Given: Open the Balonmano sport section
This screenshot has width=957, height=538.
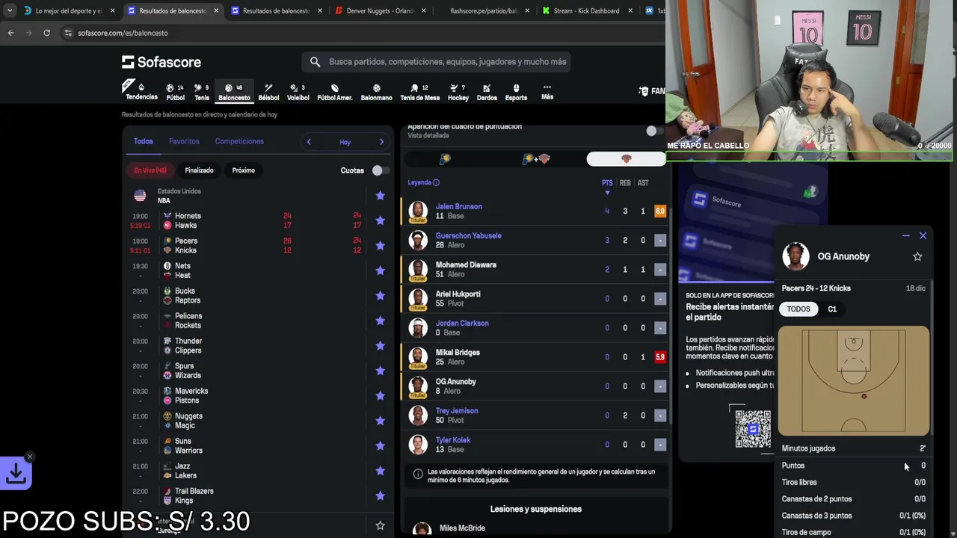Looking at the screenshot, I should click(x=376, y=92).
